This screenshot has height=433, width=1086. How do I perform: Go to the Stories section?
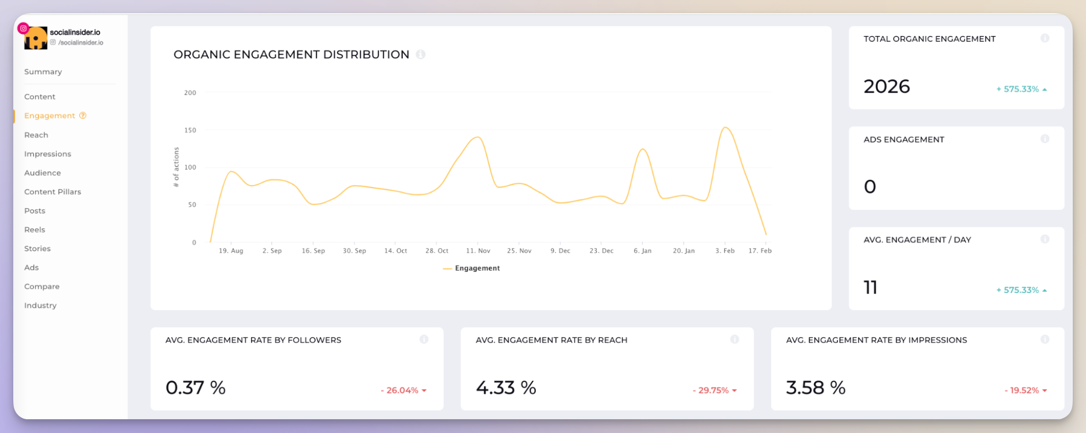click(37, 249)
